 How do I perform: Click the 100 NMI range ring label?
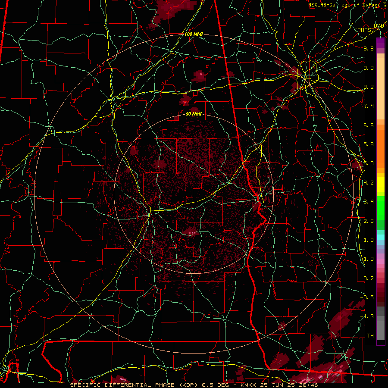pos(194,34)
